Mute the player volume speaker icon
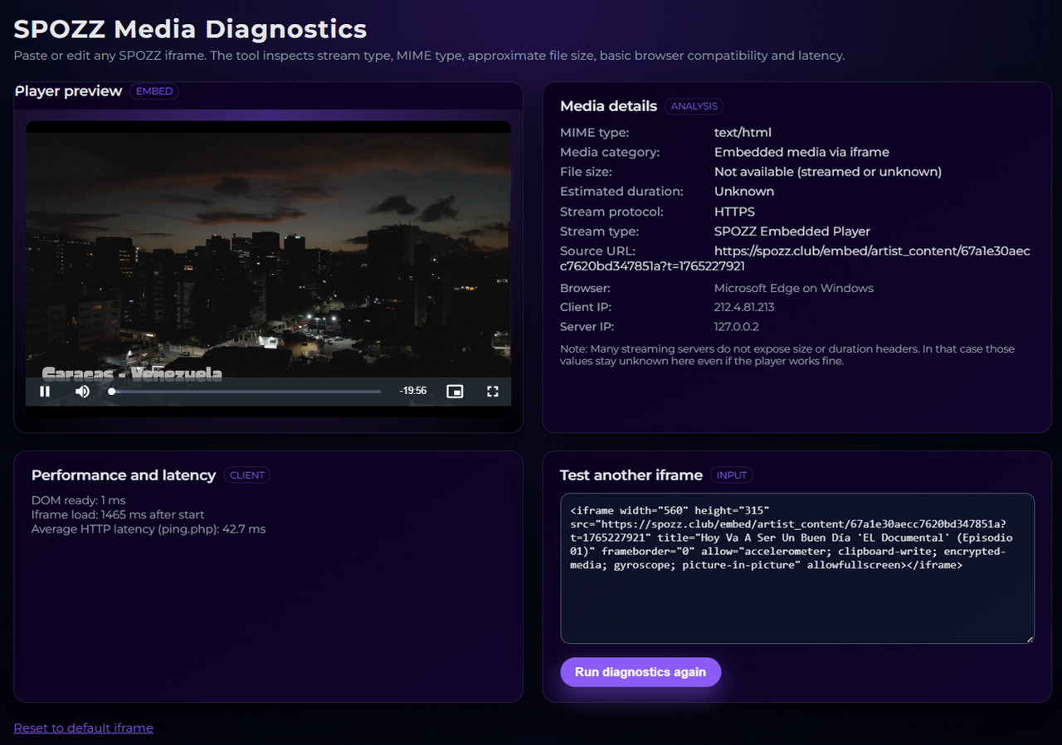This screenshot has height=745, width=1062. (82, 391)
